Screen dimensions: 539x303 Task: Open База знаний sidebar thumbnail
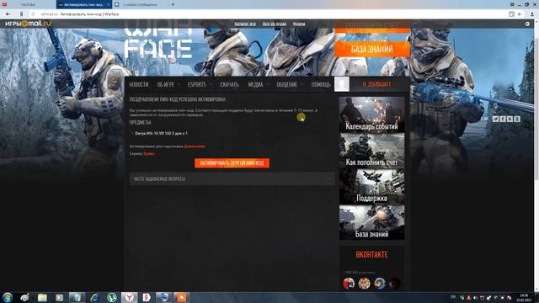coord(371,222)
